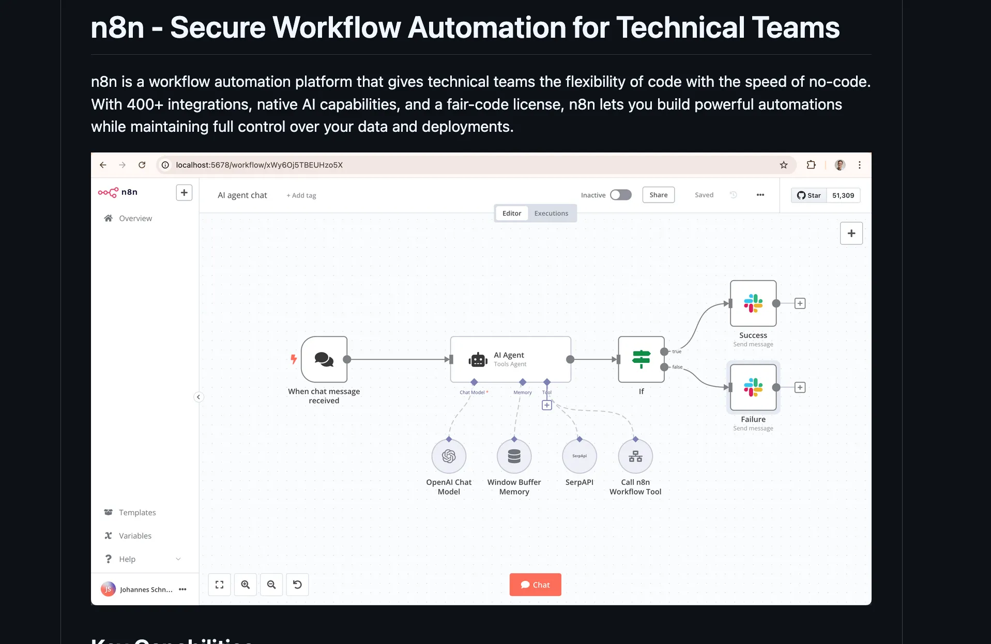This screenshot has height=644, width=991.
Task: Select the When chat message received node
Action: point(324,359)
